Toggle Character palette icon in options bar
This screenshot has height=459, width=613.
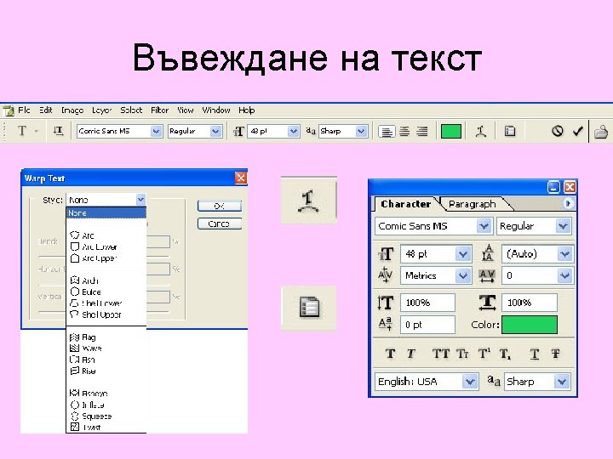509,131
